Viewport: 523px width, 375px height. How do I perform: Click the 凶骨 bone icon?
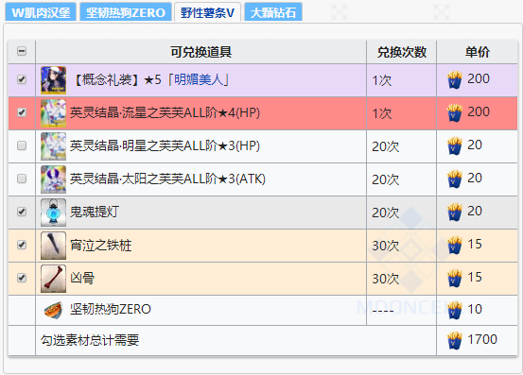pyautogui.click(x=53, y=279)
